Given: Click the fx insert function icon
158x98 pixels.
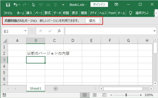Looking at the screenshot, I should coord(59,31).
